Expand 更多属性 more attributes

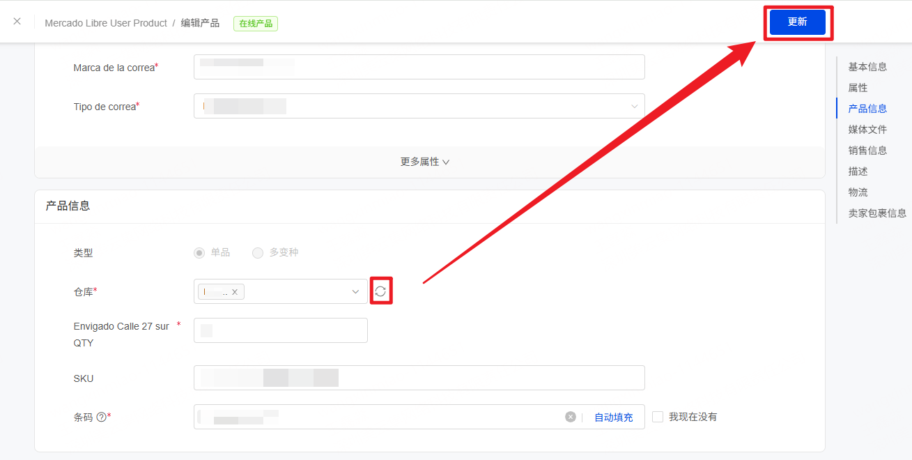424,162
